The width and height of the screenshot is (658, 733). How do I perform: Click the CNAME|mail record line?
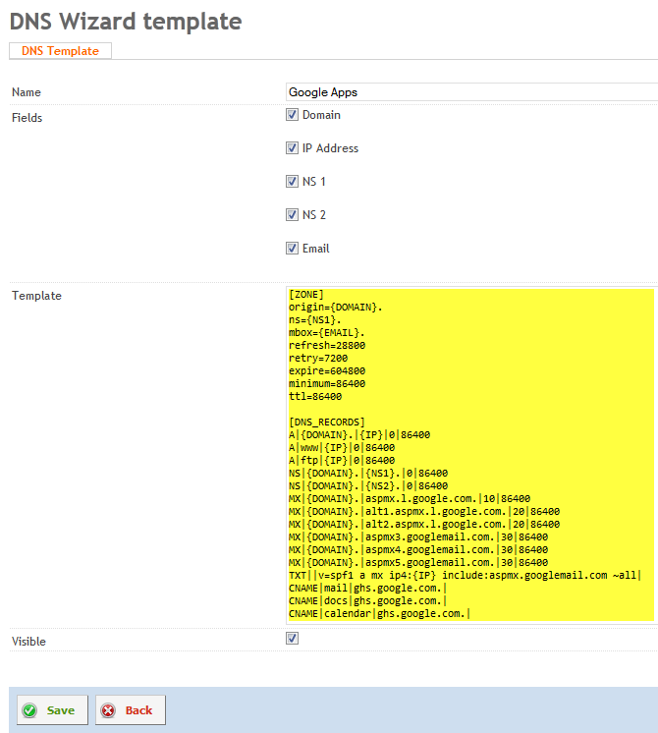coord(367,589)
